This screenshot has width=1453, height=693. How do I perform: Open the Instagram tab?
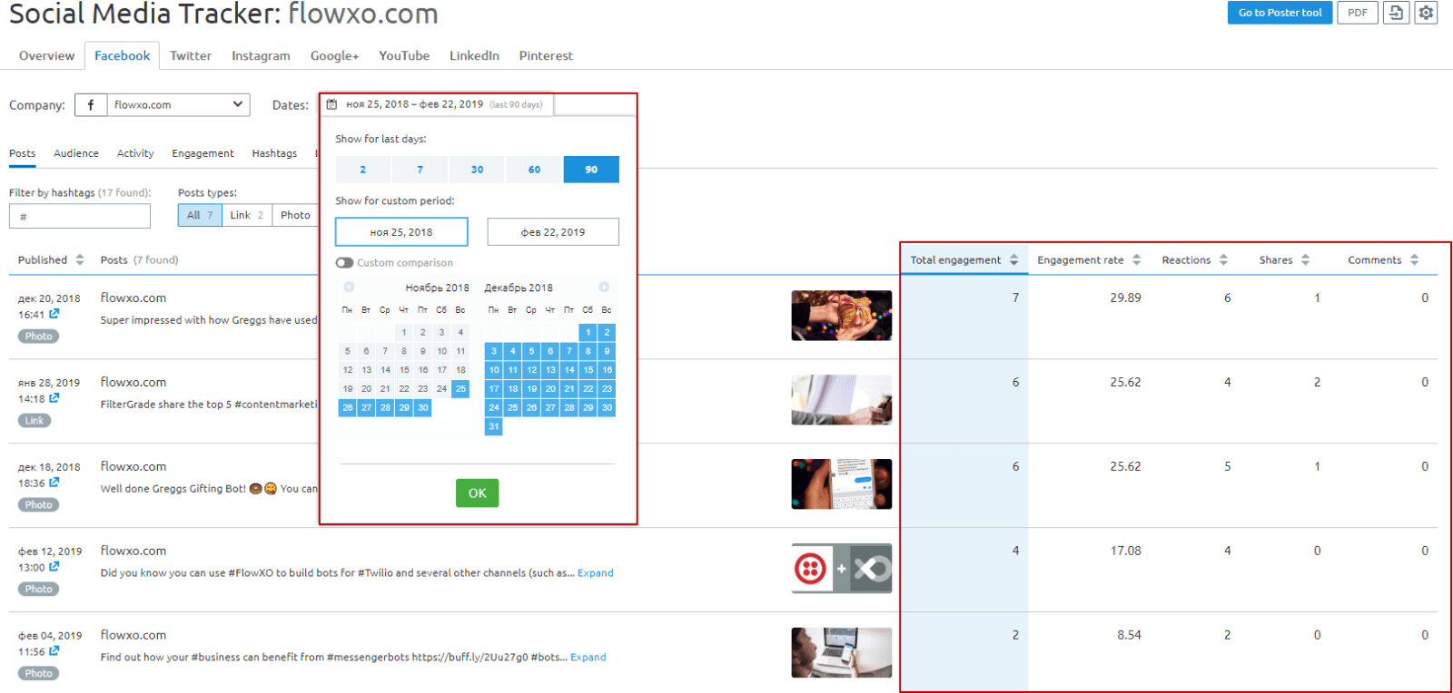tap(261, 55)
